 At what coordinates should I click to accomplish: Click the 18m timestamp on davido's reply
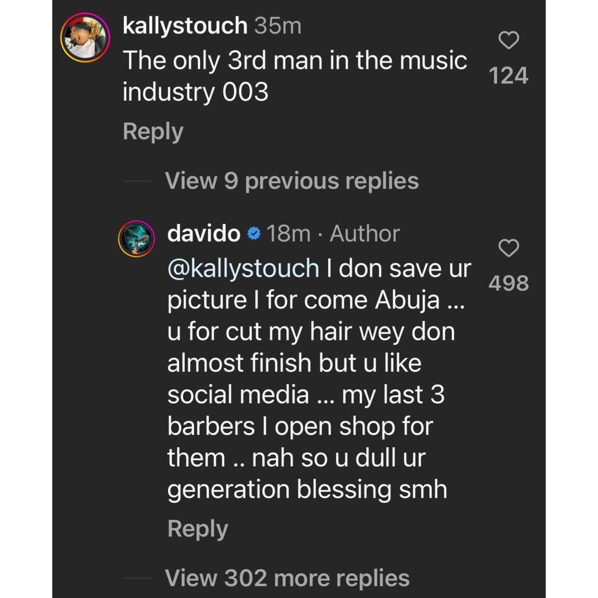click(288, 234)
